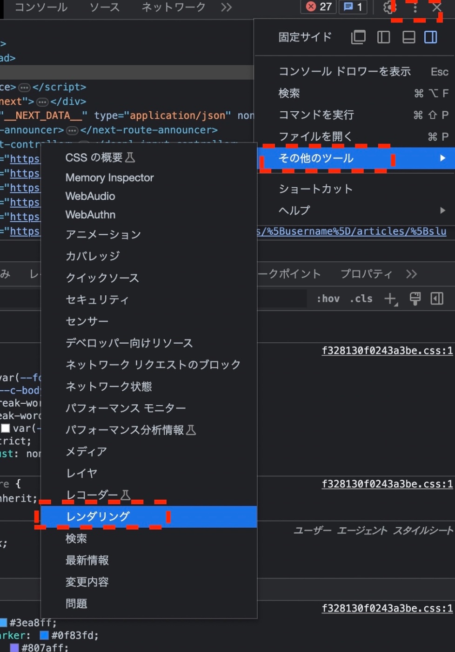Expand ヘルプ submenu arrow

tap(442, 211)
